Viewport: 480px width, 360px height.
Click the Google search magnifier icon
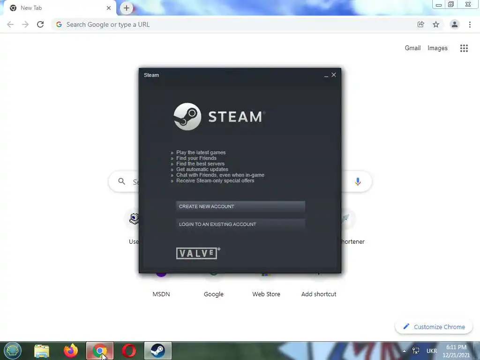[x=121, y=181]
